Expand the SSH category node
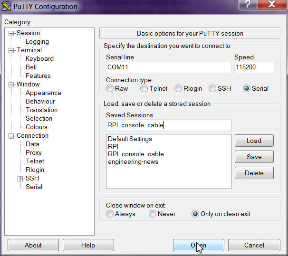The image size is (288, 256). 20,179
